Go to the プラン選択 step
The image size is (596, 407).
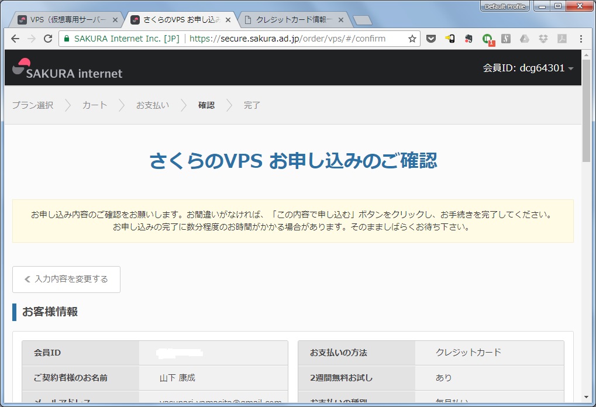(x=33, y=105)
